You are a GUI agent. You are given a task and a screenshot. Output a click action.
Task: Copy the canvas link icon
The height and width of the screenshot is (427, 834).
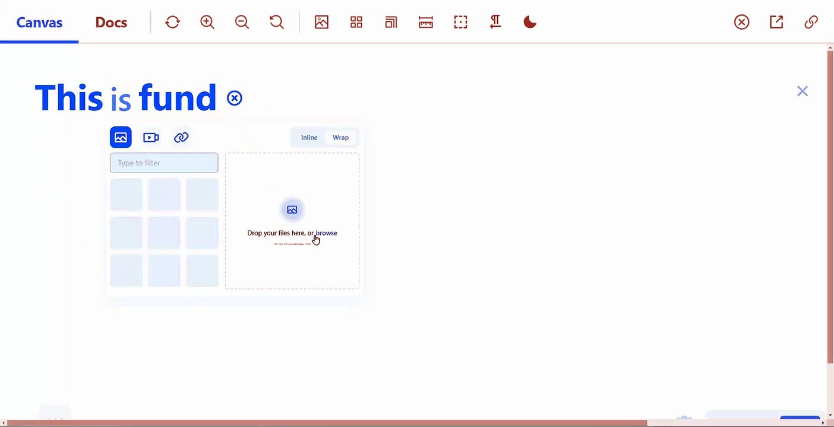pyautogui.click(x=811, y=22)
